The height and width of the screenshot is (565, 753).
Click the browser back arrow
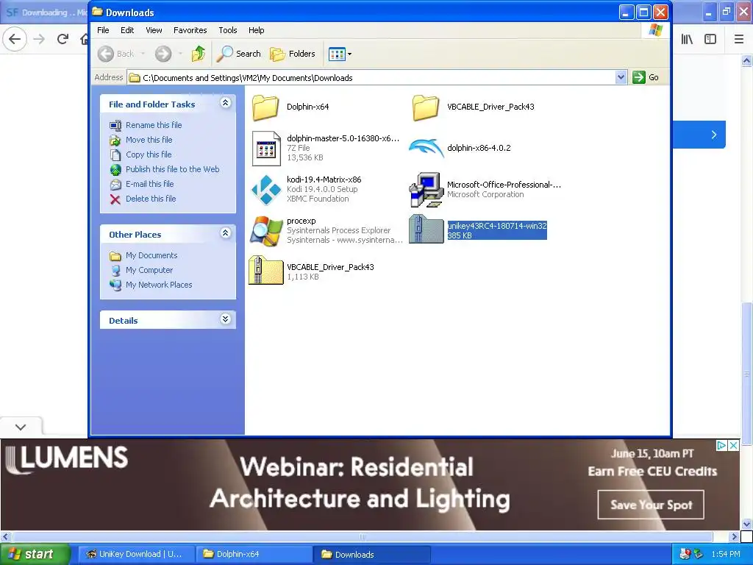click(15, 39)
